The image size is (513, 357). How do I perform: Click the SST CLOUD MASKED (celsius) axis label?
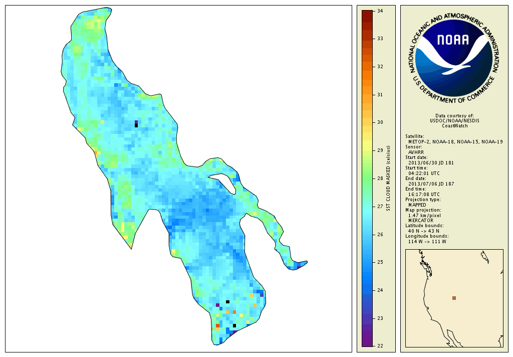coord(388,178)
